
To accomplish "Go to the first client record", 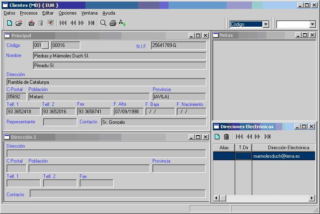I will click(x=63, y=23).
